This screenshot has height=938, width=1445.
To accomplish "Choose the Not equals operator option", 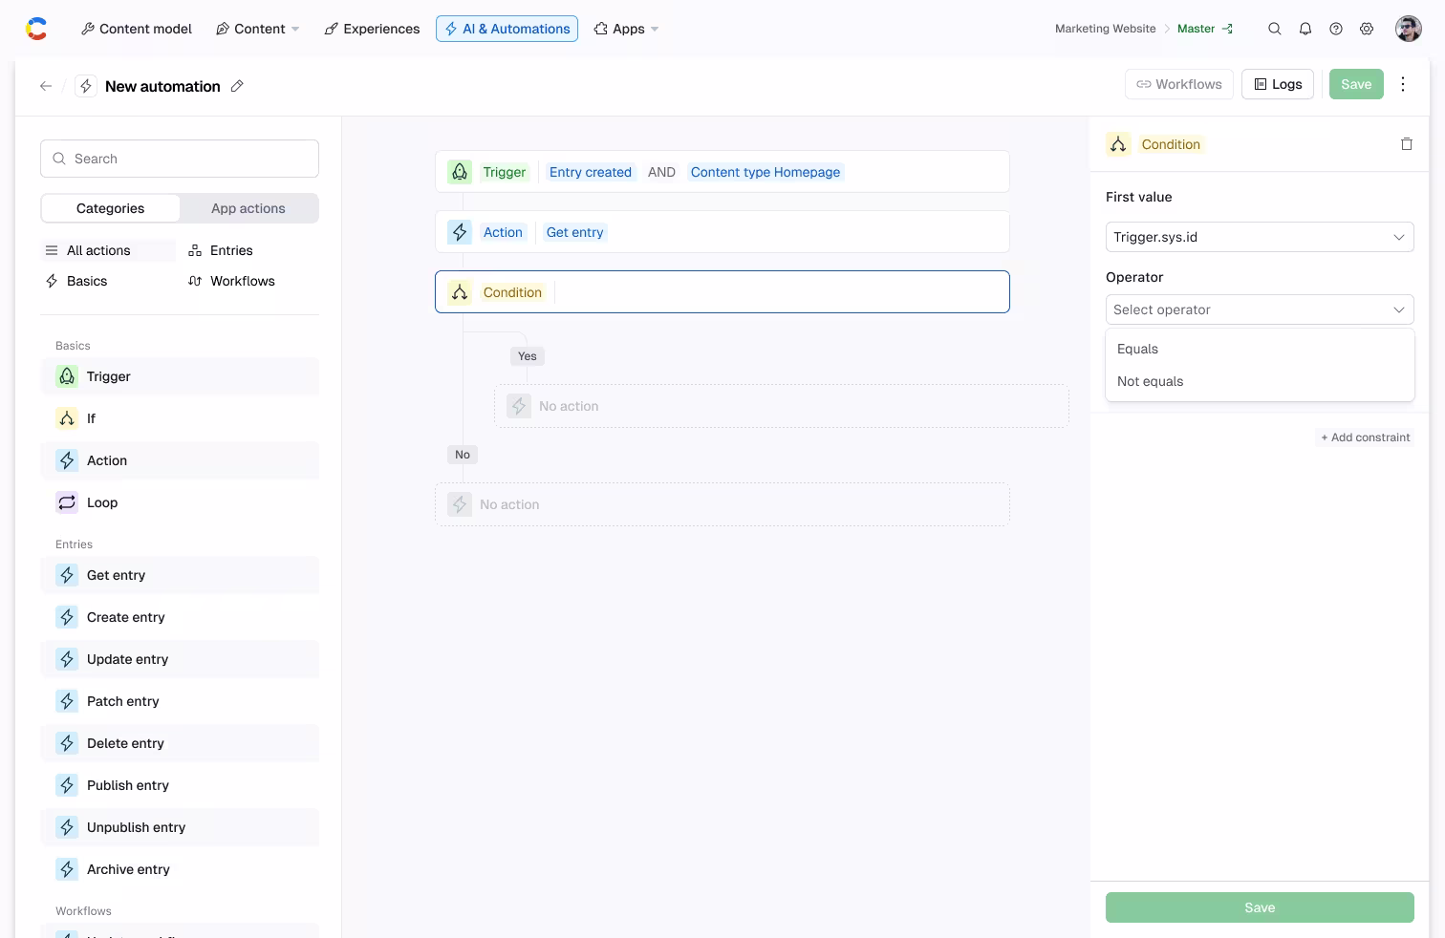I will click(x=1260, y=381).
